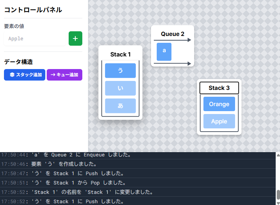Select the 'い' element in Stack 1
280x205 pixels.
[x=120, y=88]
